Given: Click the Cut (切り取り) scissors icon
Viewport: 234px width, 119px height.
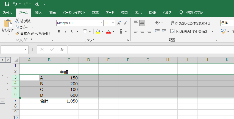Looking at the screenshot, I should [x=17, y=21].
